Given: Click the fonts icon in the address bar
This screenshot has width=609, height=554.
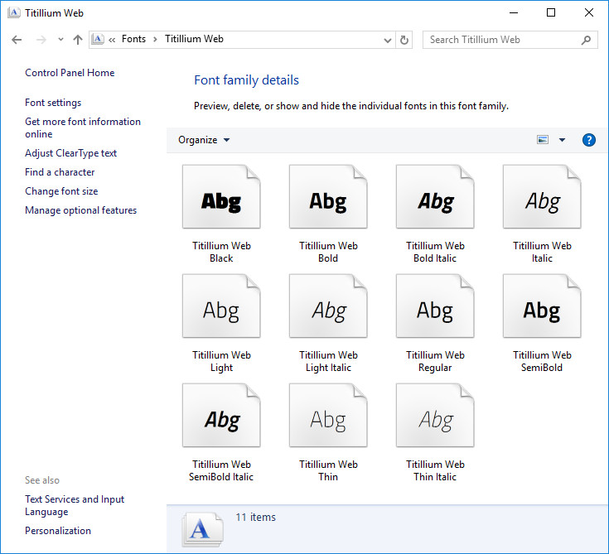Looking at the screenshot, I should click(x=98, y=39).
